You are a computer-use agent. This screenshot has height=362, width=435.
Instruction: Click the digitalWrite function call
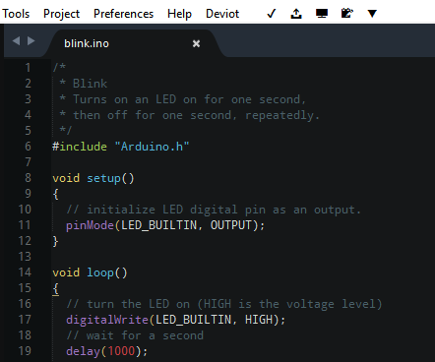(107, 320)
